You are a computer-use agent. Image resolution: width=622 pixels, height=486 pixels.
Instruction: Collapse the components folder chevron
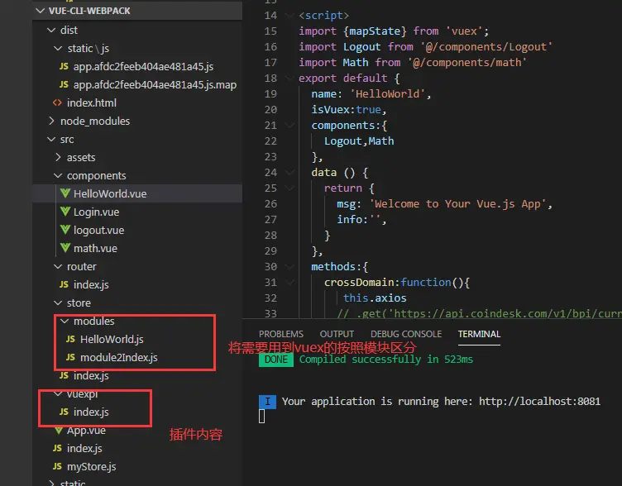tap(58, 175)
